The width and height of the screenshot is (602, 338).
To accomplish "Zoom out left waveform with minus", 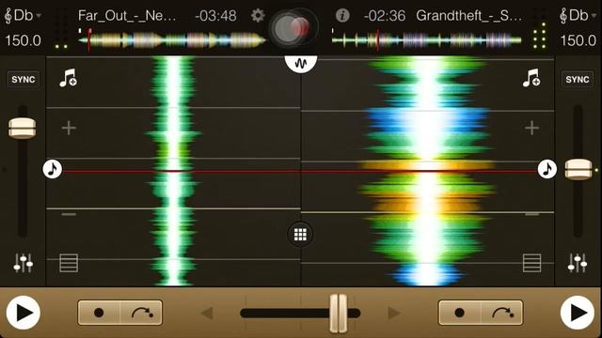I will click(x=69, y=214).
